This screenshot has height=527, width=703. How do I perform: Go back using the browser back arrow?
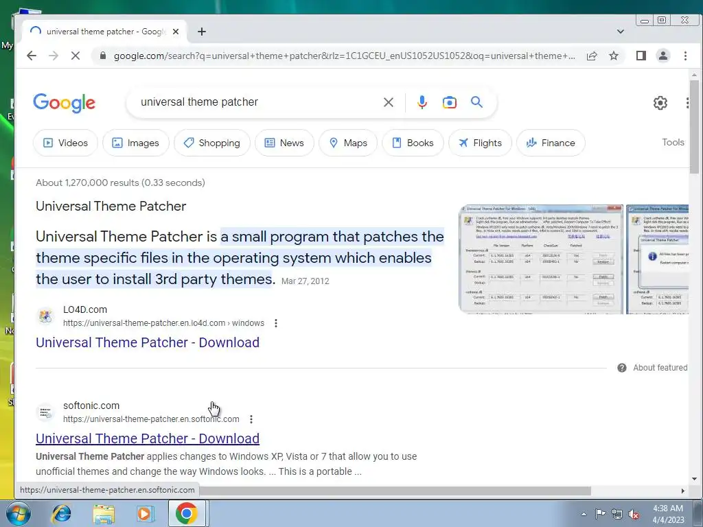32,56
